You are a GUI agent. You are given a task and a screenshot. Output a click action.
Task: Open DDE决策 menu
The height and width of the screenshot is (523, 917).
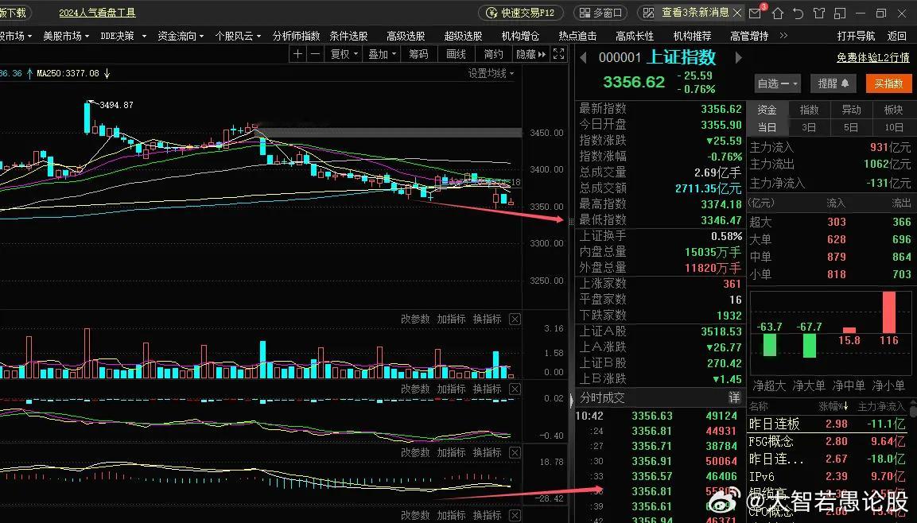(122, 36)
